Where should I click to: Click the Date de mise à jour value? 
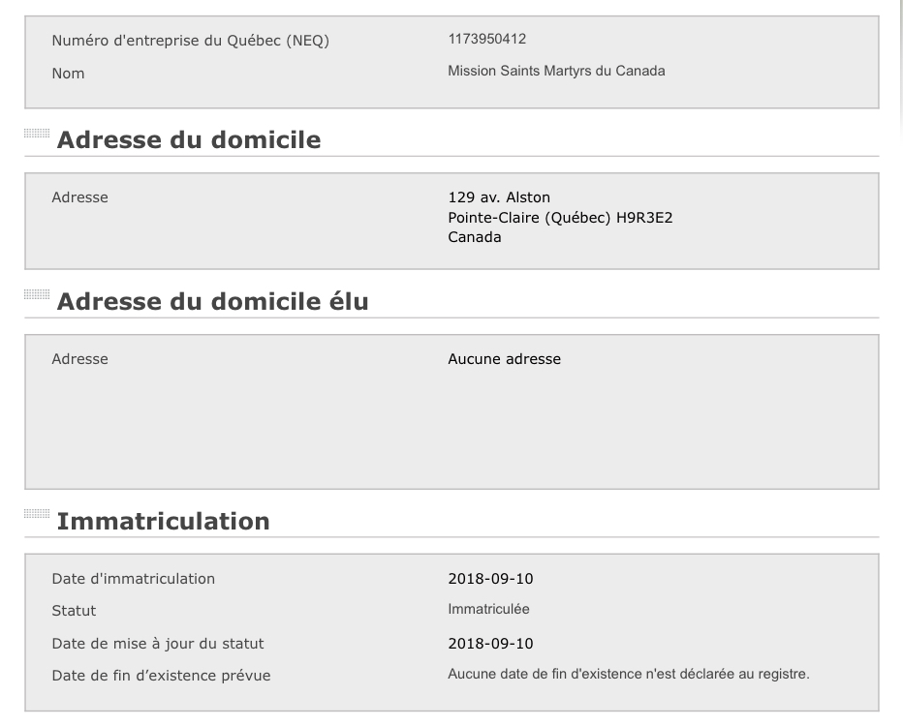490,644
